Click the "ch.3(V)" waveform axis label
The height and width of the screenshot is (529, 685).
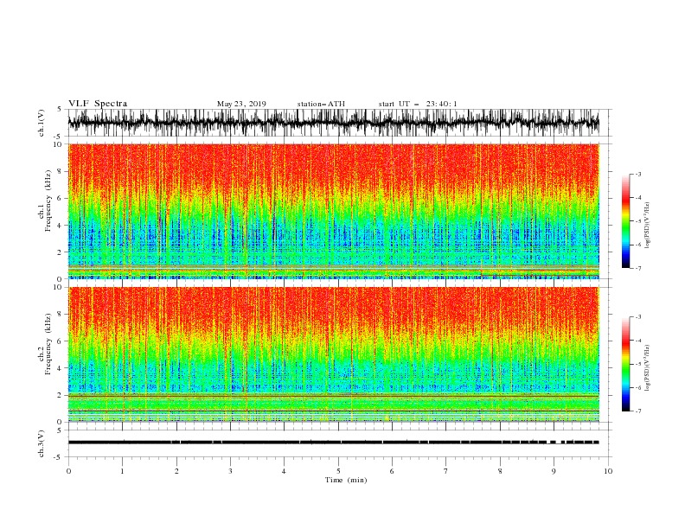[x=42, y=443]
